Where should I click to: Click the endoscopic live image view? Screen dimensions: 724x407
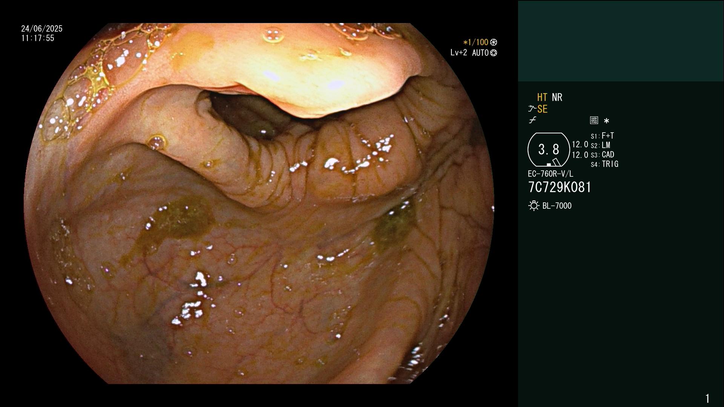[x=259, y=203]
